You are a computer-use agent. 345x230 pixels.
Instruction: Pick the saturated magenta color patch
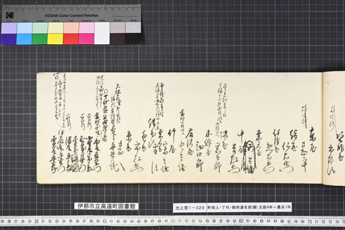(87, 39)
